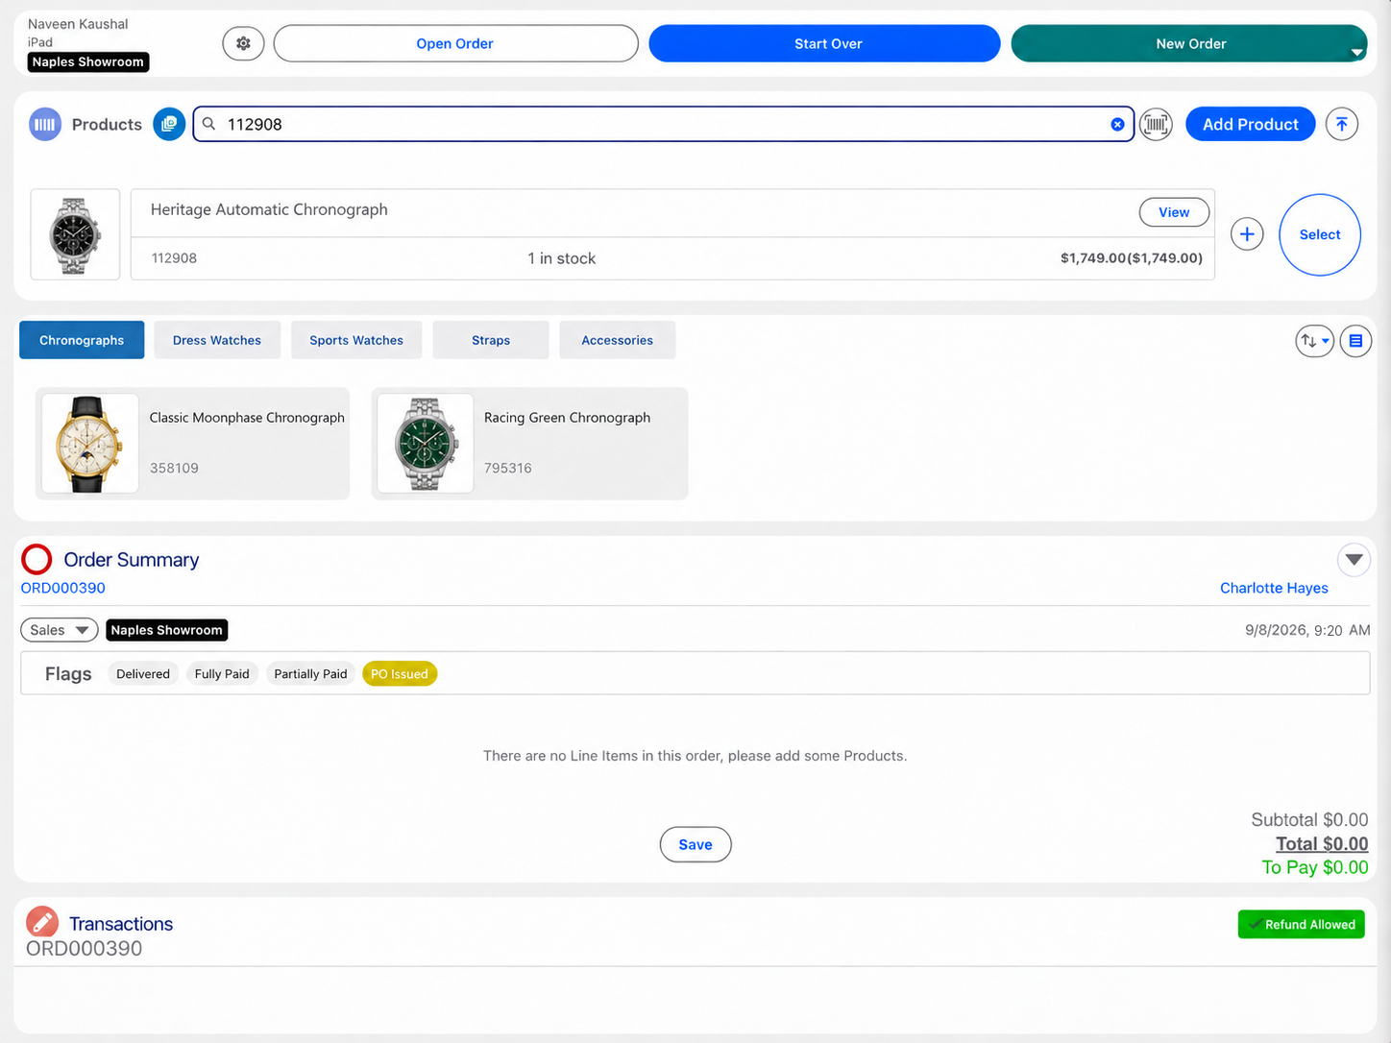Viewport: 1391px width, 1043px height.
Task: Click the Open Order button
Action: 455,43
